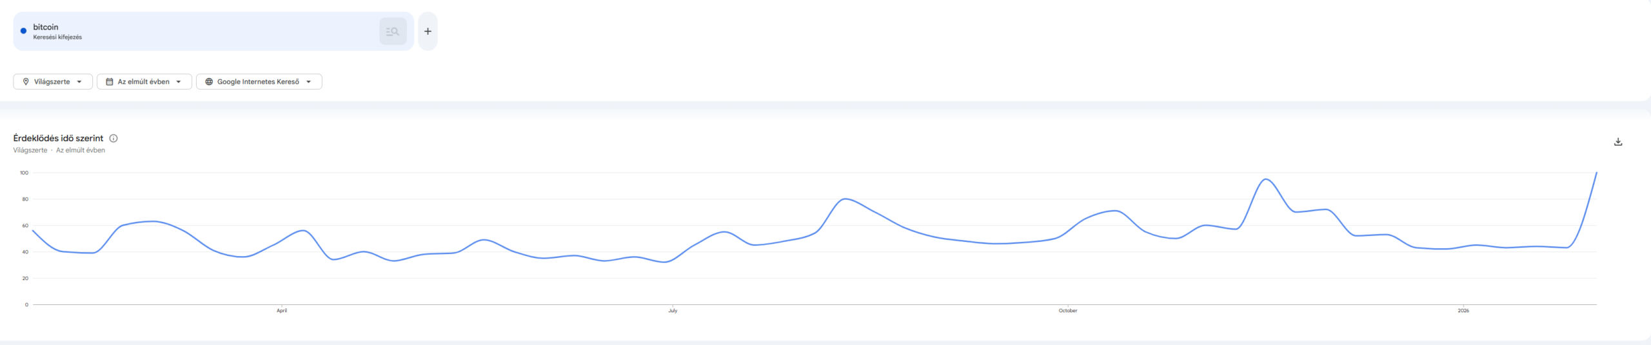Click the blue dot next to bitcoin
The width and height of the screenshot is (1651, 345).
click(24, 31)
